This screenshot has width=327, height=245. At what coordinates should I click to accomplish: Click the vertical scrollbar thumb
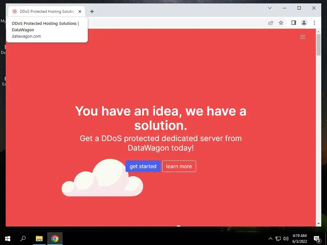(x=318, y=45)
